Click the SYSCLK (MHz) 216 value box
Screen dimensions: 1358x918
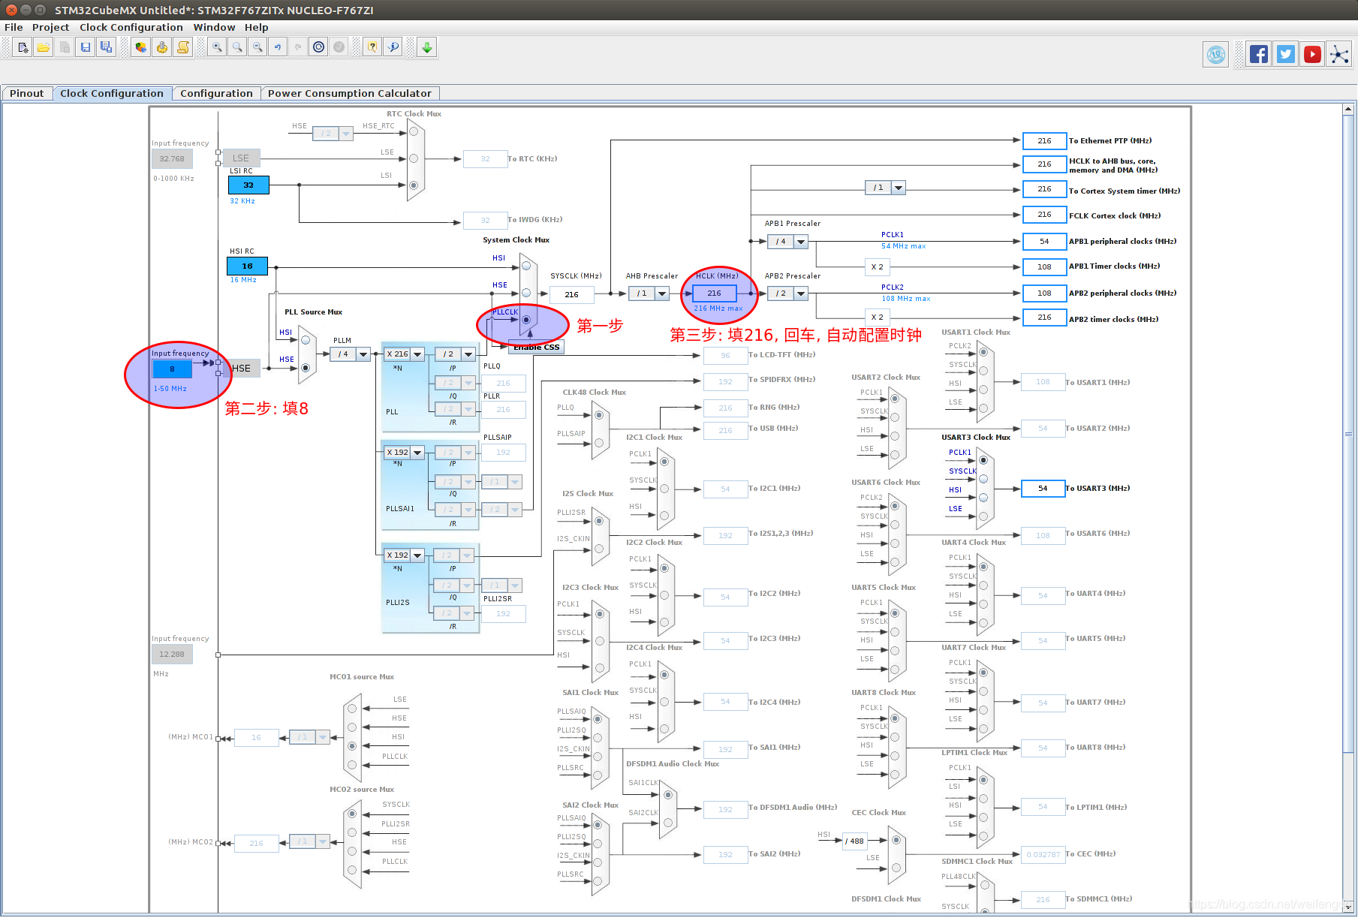click(x=572, y=295)
